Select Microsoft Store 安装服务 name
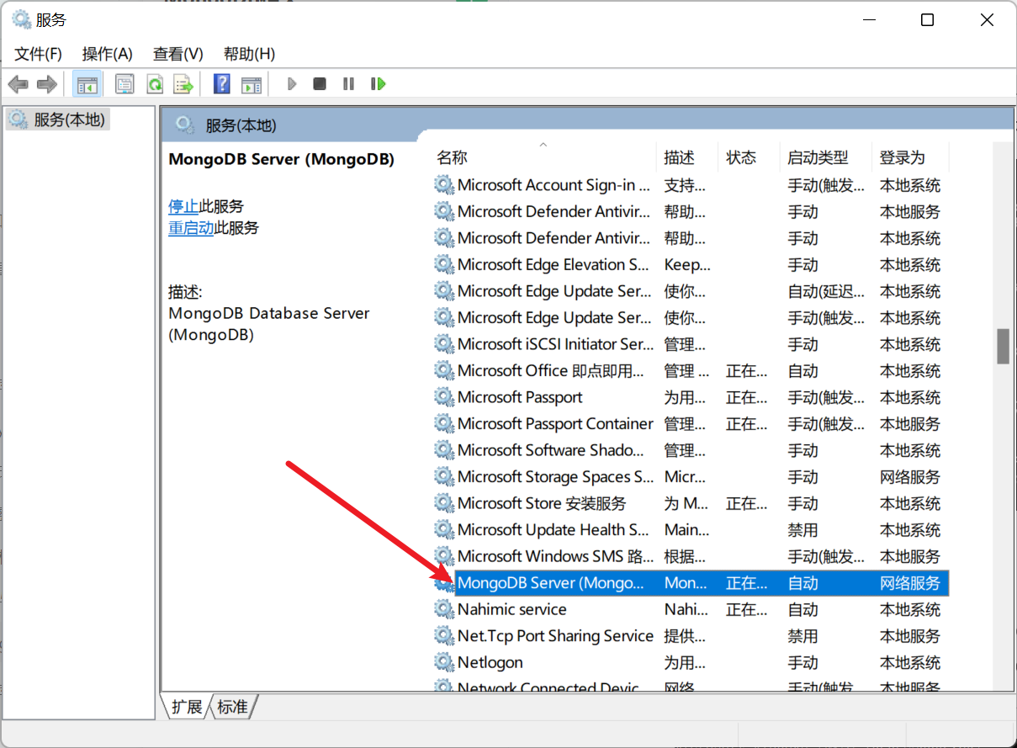Screen dimensions: 1017x748 click(542, 503)
